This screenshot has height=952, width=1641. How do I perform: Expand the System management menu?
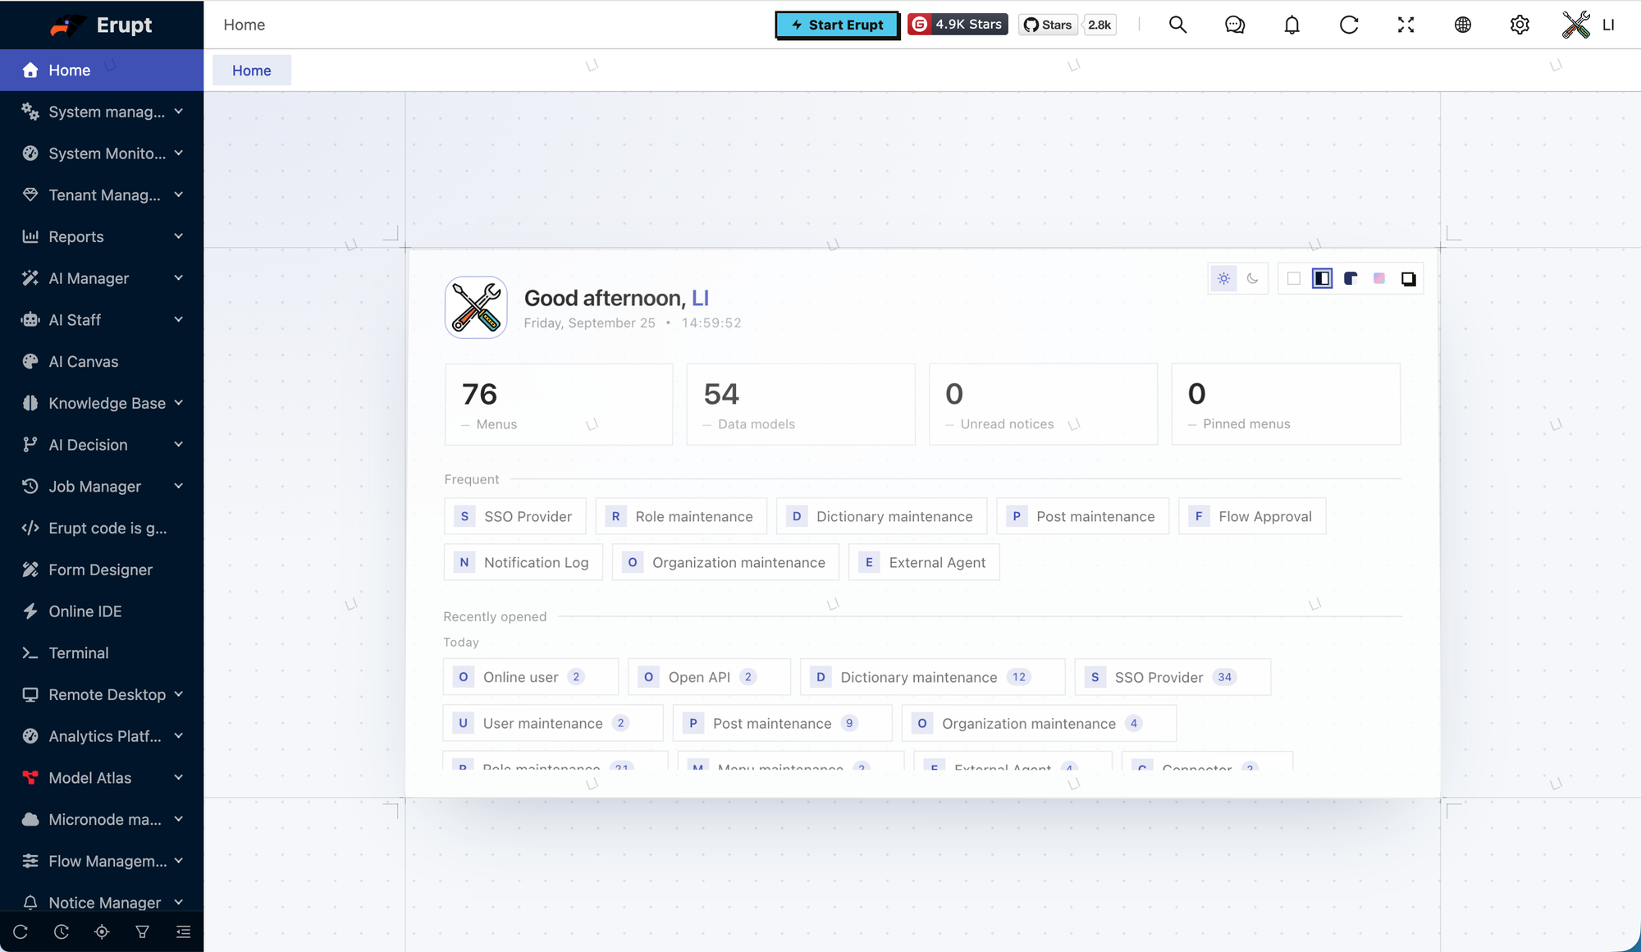coord(102,112)
